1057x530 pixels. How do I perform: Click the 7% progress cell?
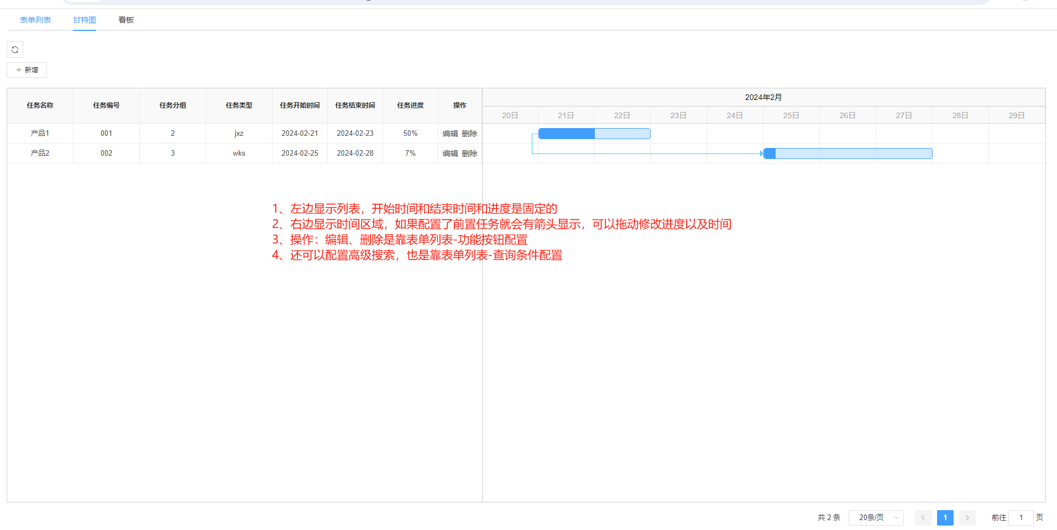point(410,153)
